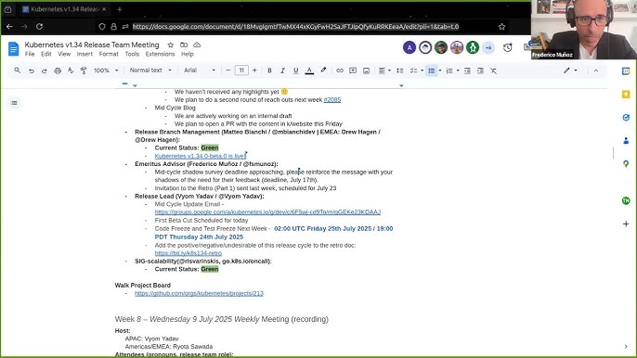Click the text color button
The image size is (637, 358).
[309, 70]
